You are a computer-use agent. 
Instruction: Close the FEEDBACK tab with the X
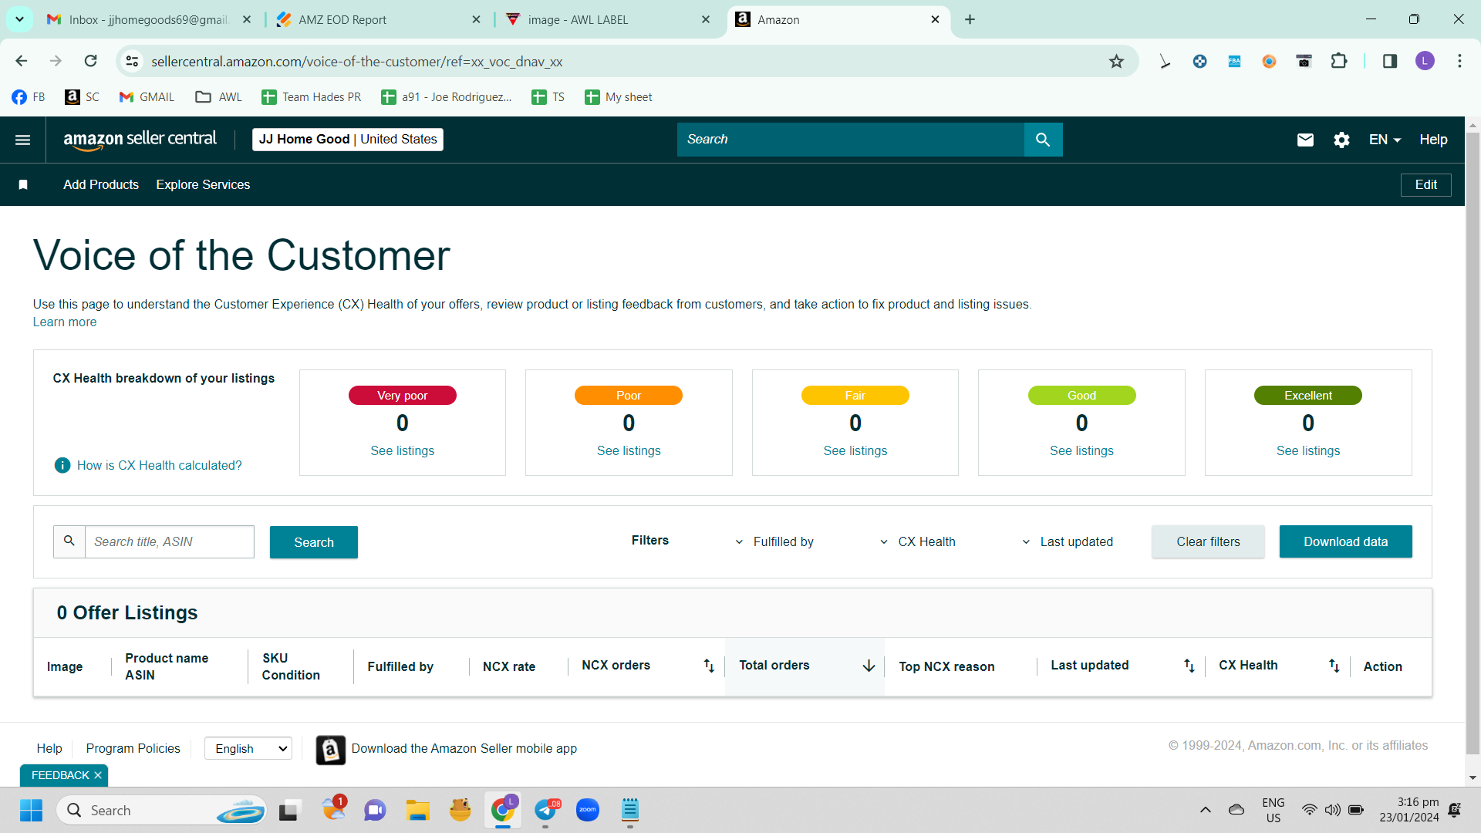pos(98,775)
